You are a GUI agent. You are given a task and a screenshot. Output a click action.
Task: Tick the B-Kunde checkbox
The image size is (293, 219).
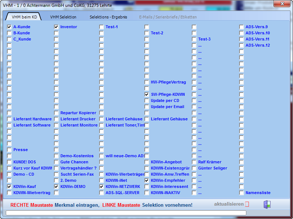[x=9, y=33]
